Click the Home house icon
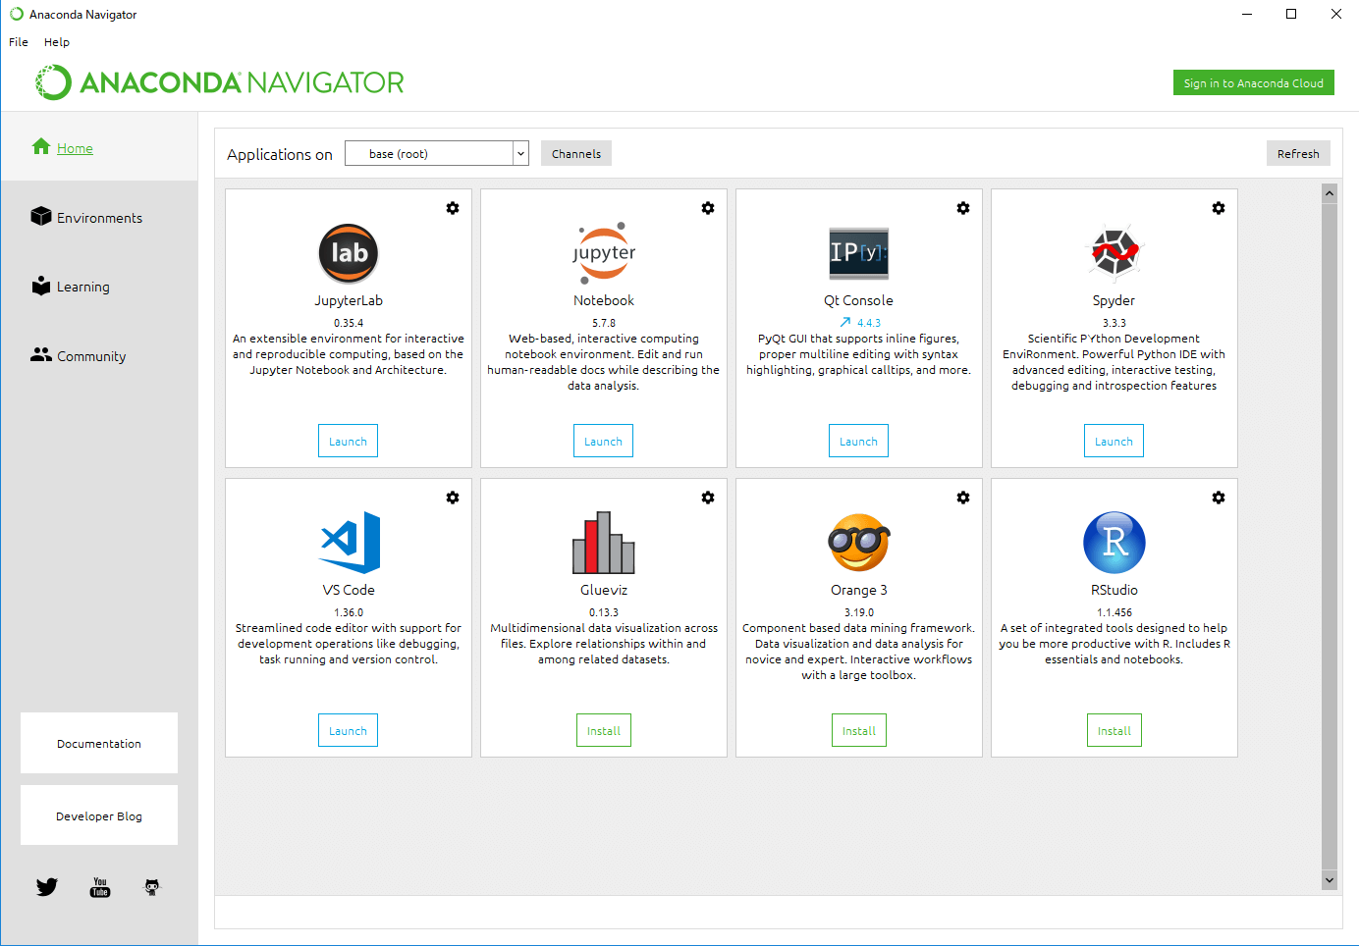This screenshot has height=946, width=1359. [x=41, y=146]
